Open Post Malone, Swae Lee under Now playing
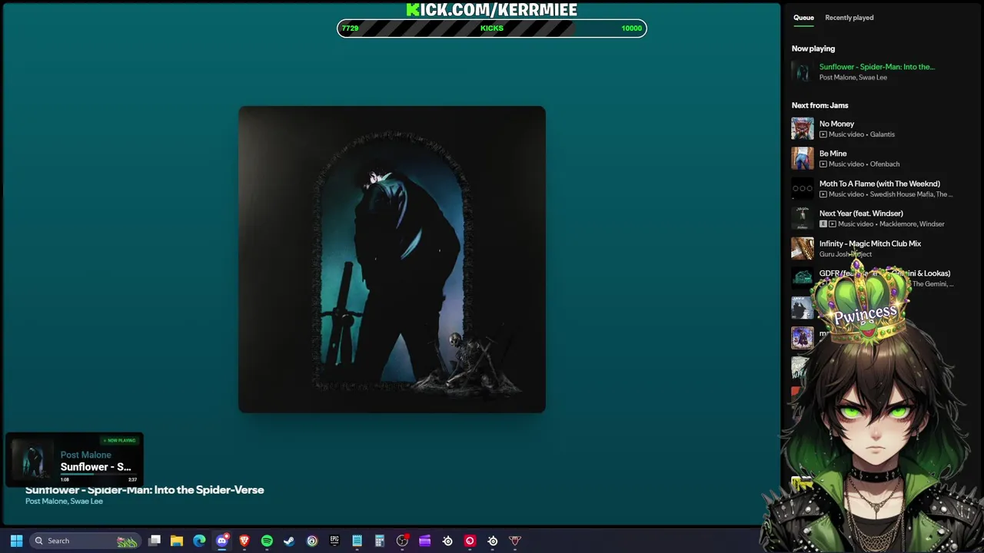The width and height of the screenshot is (984, 553). coord(853,78)
